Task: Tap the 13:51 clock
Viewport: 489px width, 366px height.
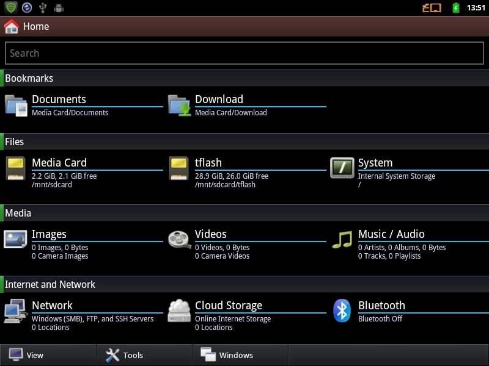Action: tap(476, 7)
